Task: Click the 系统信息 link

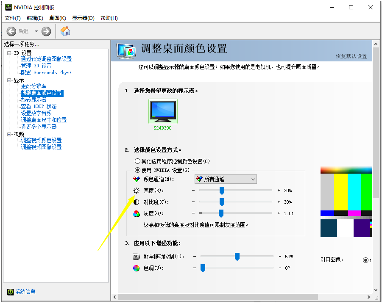Action: click(25, 292)
